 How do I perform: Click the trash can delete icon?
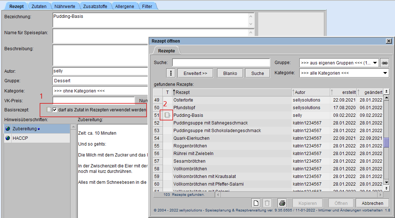[267, 203]
